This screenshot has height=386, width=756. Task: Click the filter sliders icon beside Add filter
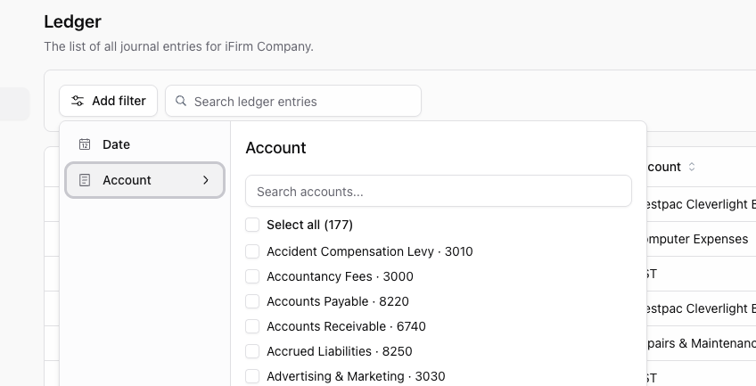point(78,101)
